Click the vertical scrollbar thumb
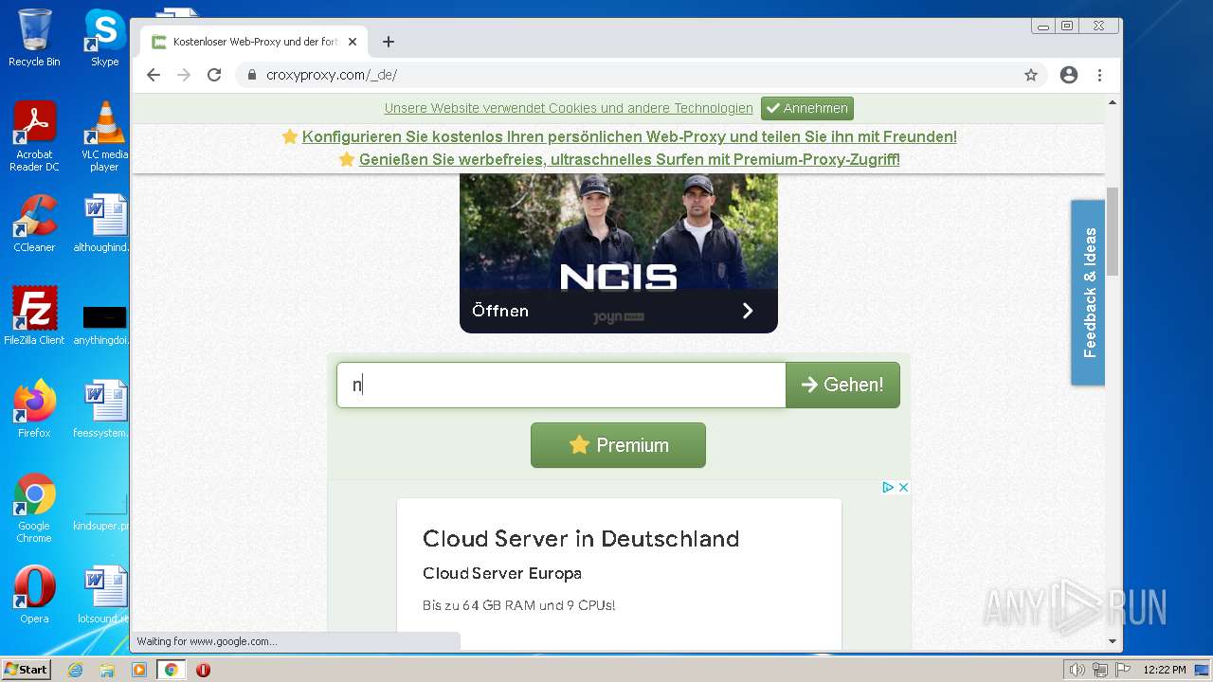 (x=1113, y=231)
